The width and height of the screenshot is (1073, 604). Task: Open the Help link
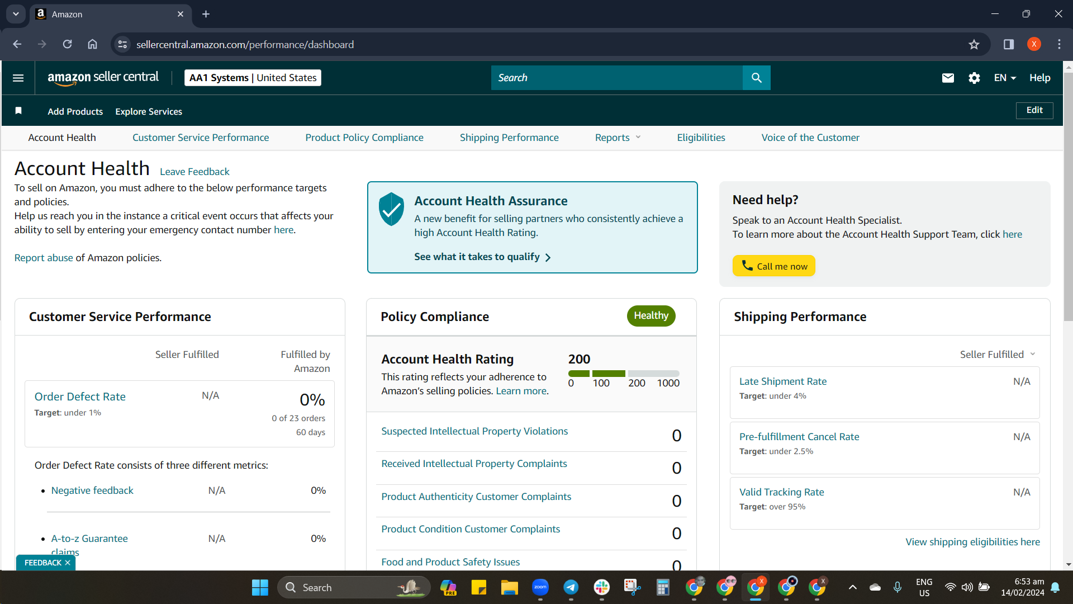[1040, 78]
